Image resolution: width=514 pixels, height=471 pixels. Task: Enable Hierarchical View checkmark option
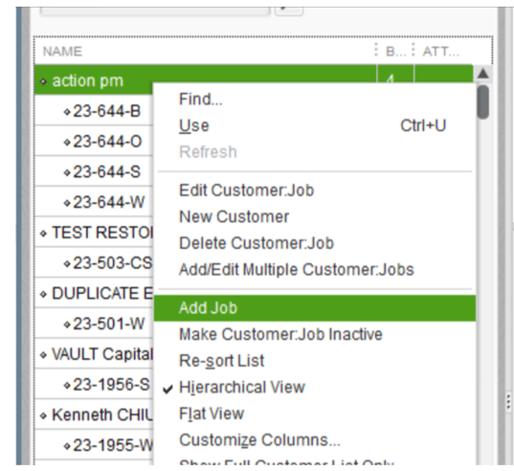(242, 387)
